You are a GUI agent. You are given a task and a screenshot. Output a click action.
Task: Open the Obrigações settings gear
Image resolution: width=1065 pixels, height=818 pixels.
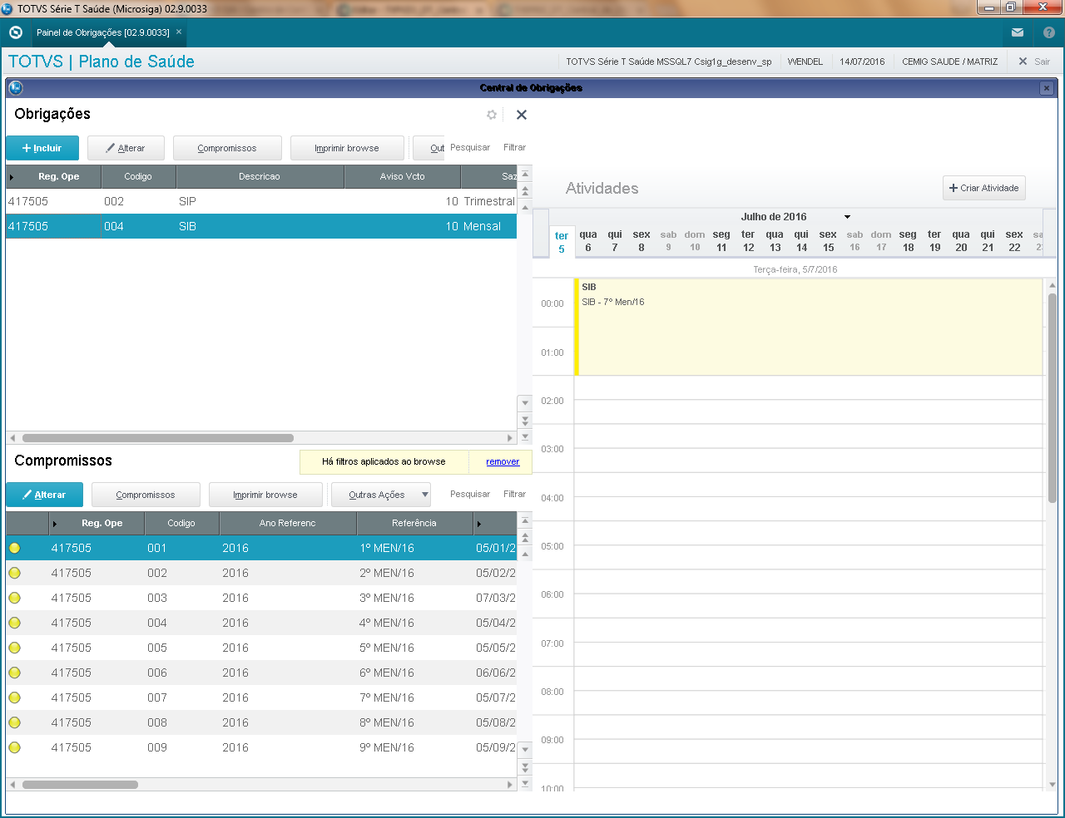coord(492,115)
